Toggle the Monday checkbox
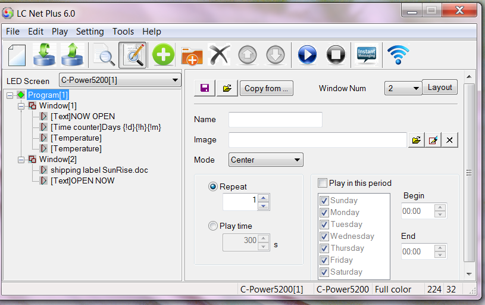The width and height of the screenshot is (485, 305). [324, 213]
